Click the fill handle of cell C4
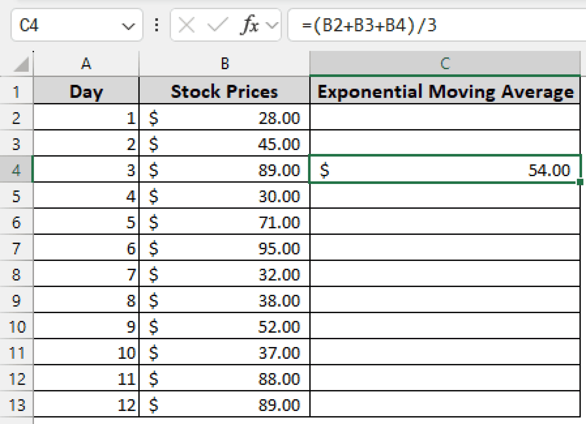Viewport: 586px width, 424px height. (x=580, y=182)
